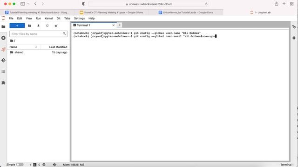Open the Kernel menu
The width and height of the screenshot is (298, 167).
48,19
